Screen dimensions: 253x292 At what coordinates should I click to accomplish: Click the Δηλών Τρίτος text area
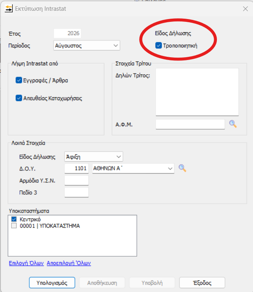[197, 92]
